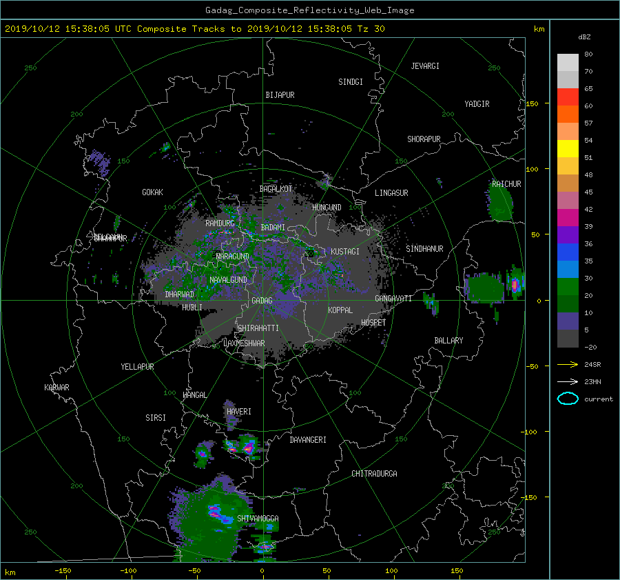
Task: Click the SINDHANUR city label
Action: tap(424, 249)
